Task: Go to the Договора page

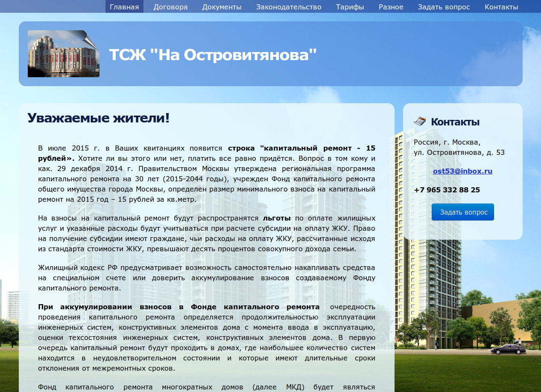Action: tap(170, 7)
